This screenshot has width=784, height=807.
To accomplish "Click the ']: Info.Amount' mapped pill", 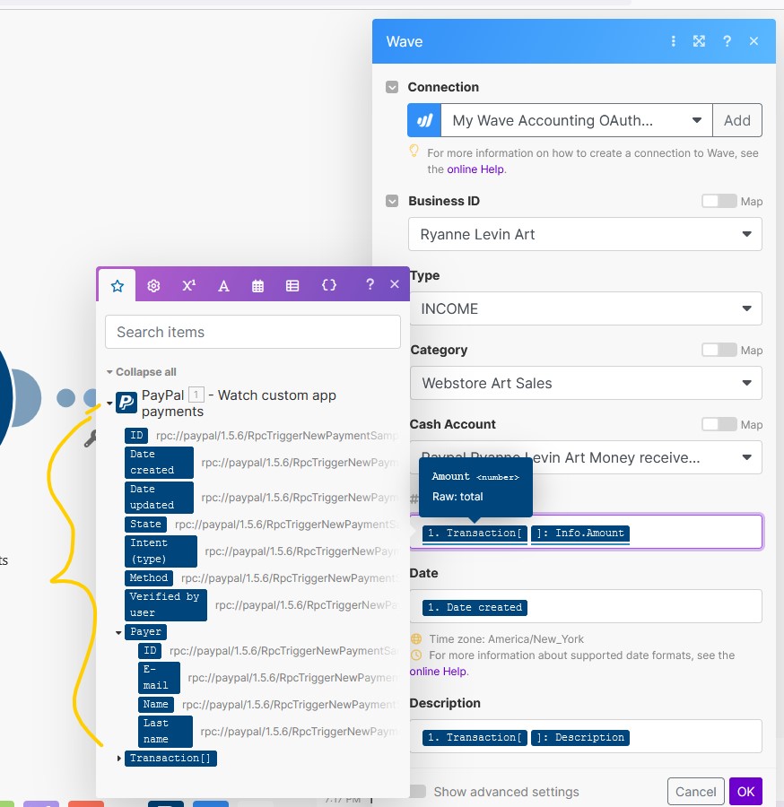I will tap(580, 534).
